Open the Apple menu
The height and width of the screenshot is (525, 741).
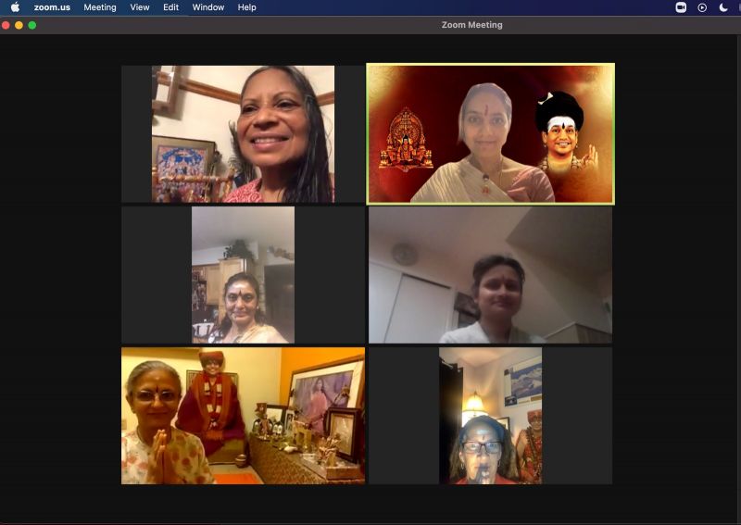[15, 7]
